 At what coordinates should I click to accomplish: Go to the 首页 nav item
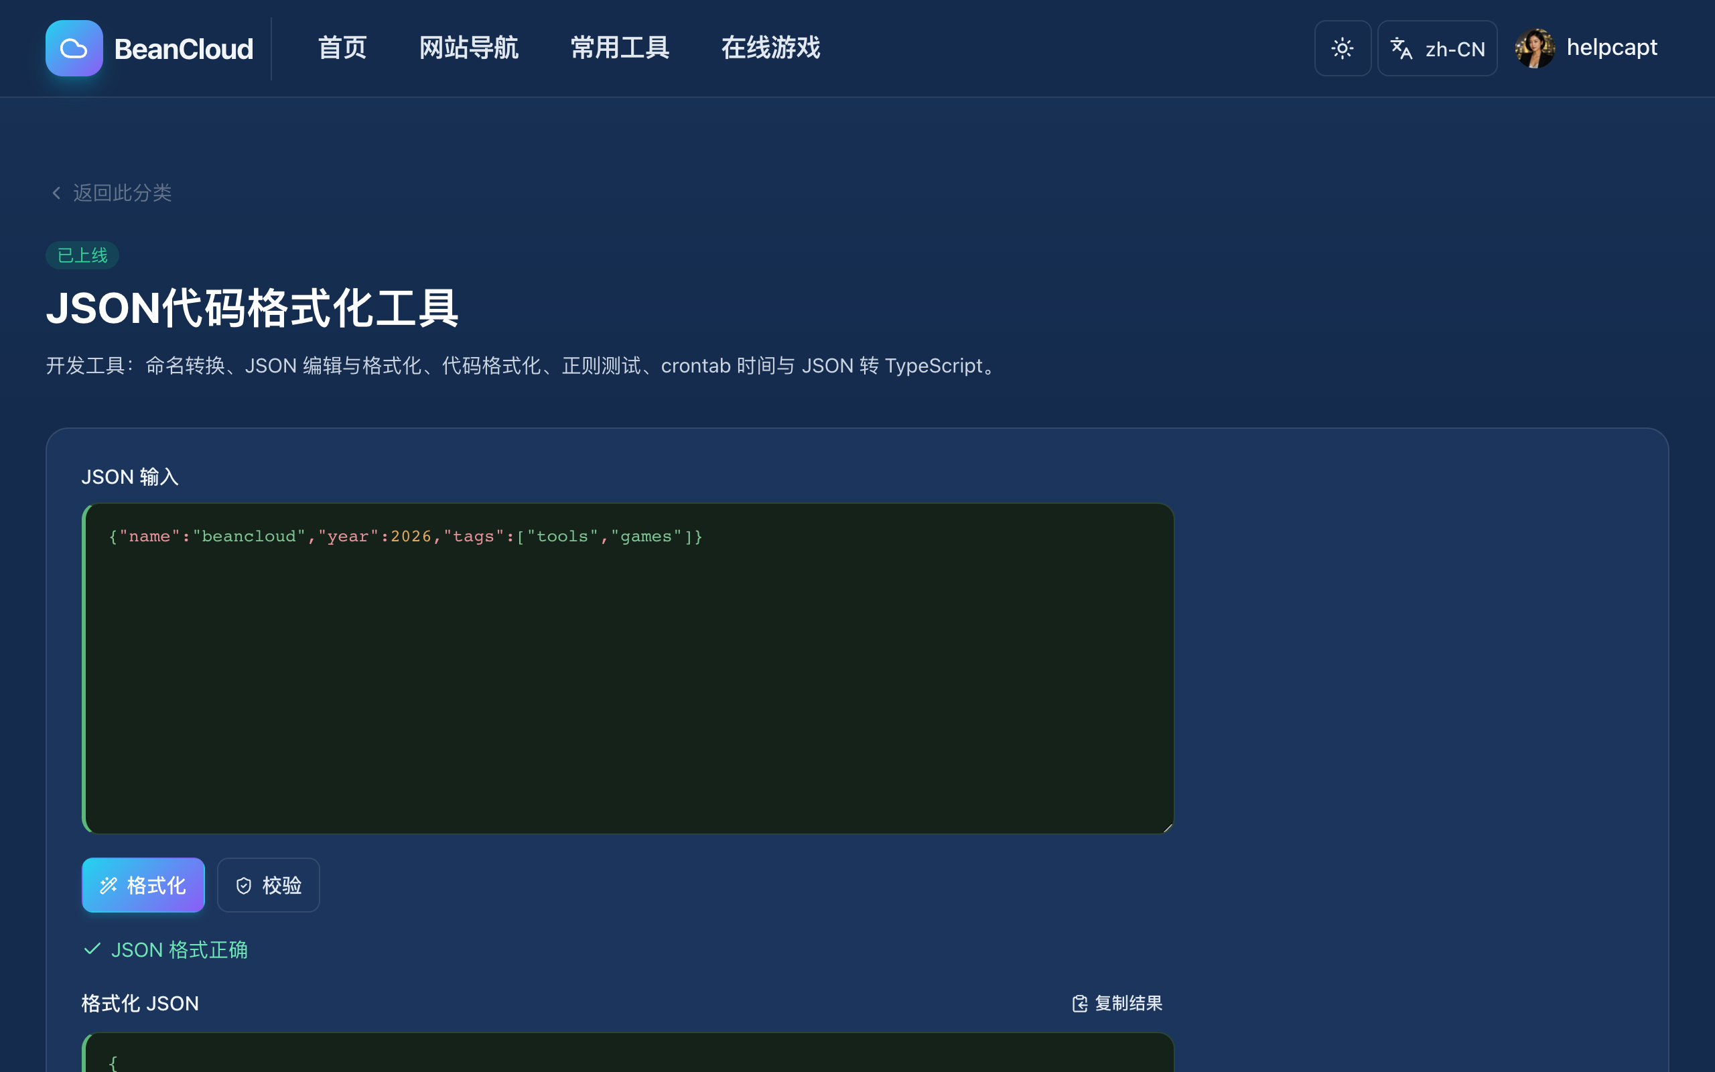[x=342, y=48]
